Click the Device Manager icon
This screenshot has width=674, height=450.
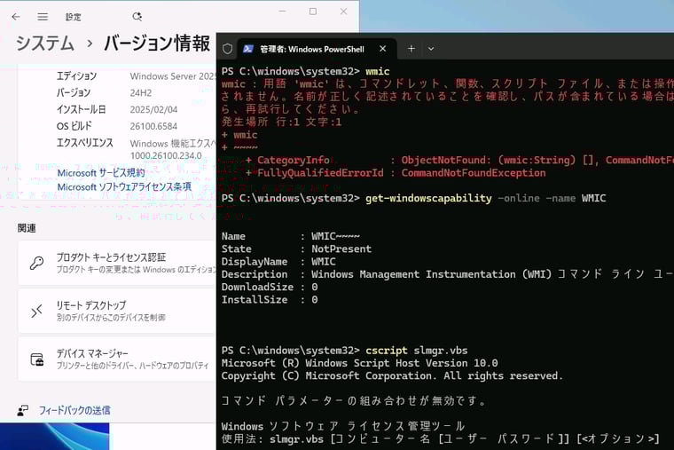click(x=36, y=359)
